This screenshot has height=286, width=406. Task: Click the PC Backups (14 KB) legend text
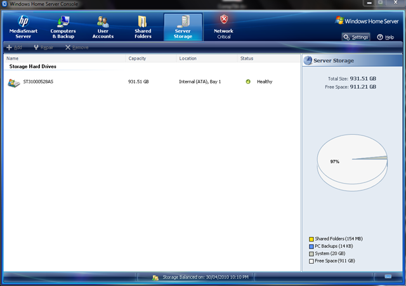click(334, 246)
